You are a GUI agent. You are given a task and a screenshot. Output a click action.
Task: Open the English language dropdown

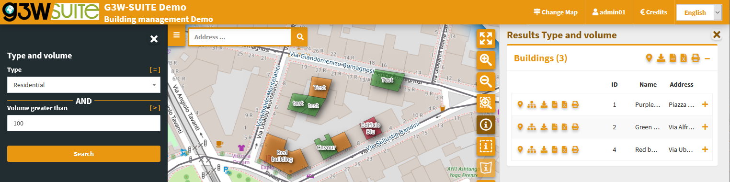click(699, 12)
